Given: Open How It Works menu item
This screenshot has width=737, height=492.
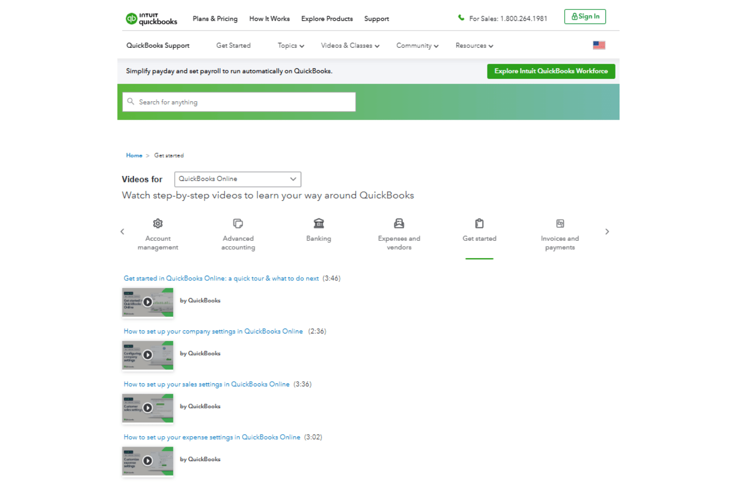Looking at the screenshot, I should 269,19.
